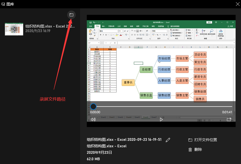Select the 组织结构图.xlsx recording thumbnail

click(x=14, y=29)
